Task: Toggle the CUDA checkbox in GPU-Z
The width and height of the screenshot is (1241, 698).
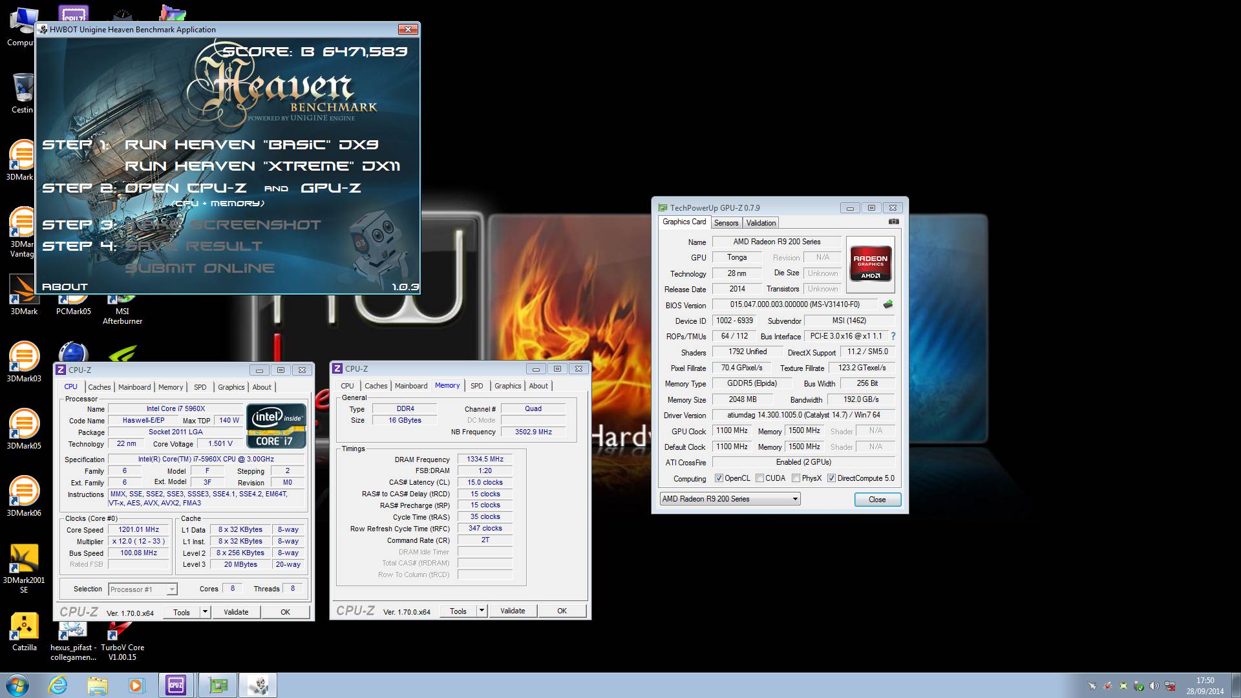Action: point(759,478)
